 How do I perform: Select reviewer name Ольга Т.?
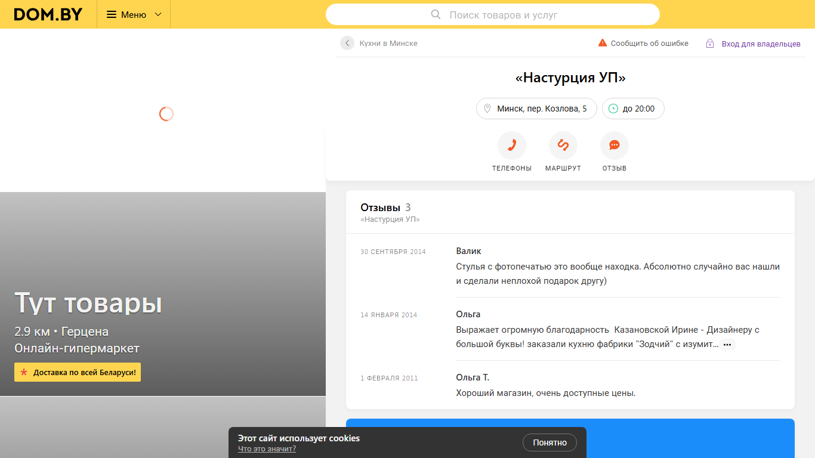(x=473, y=377)
